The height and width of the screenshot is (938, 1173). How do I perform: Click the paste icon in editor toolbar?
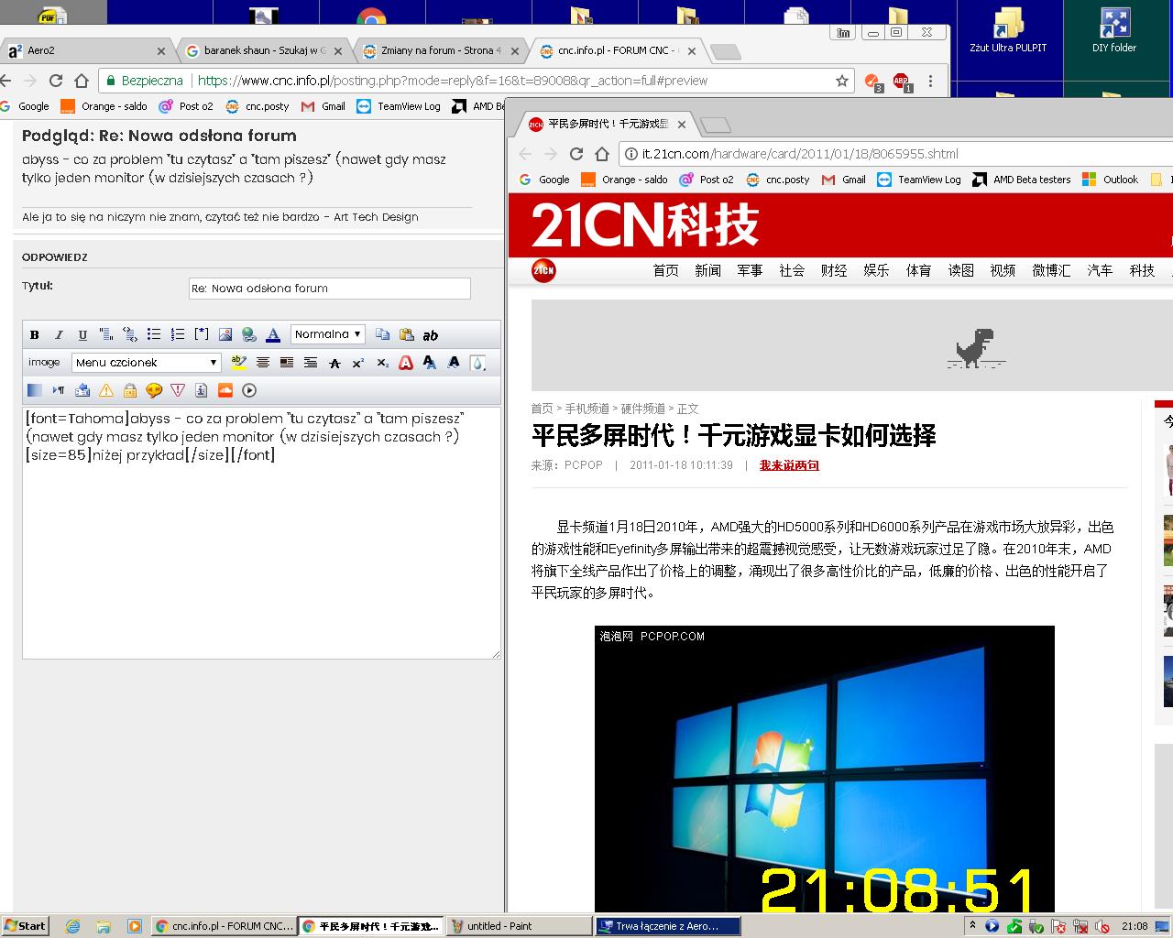click(407, 334)
